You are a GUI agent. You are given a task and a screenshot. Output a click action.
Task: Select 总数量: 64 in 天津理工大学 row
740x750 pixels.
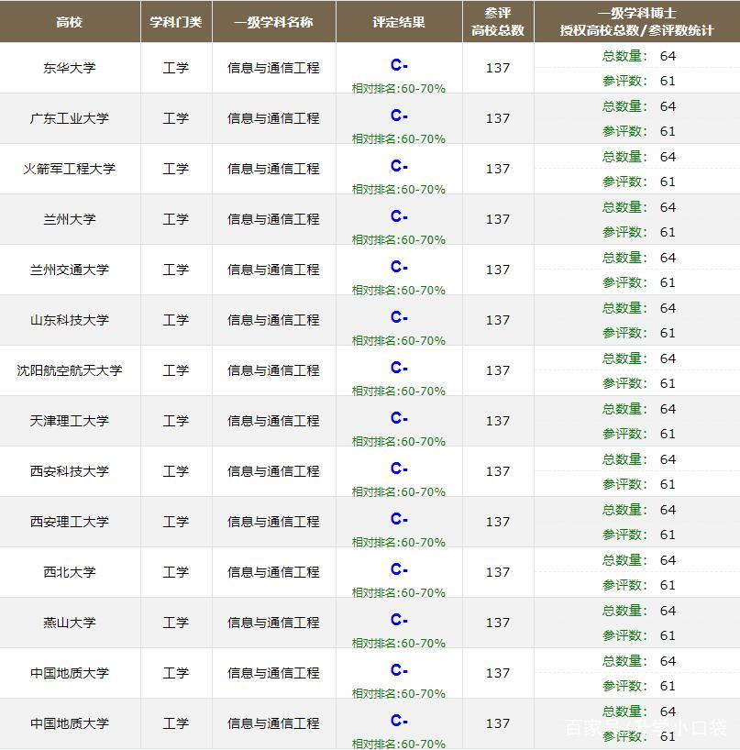click(x=638, y=409)
